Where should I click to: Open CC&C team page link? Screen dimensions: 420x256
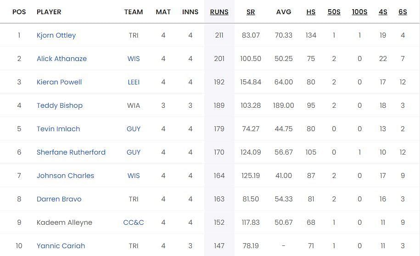[x=134, y=223]
